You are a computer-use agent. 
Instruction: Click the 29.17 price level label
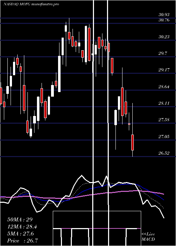pyautogui.click(x=164, y=70)
